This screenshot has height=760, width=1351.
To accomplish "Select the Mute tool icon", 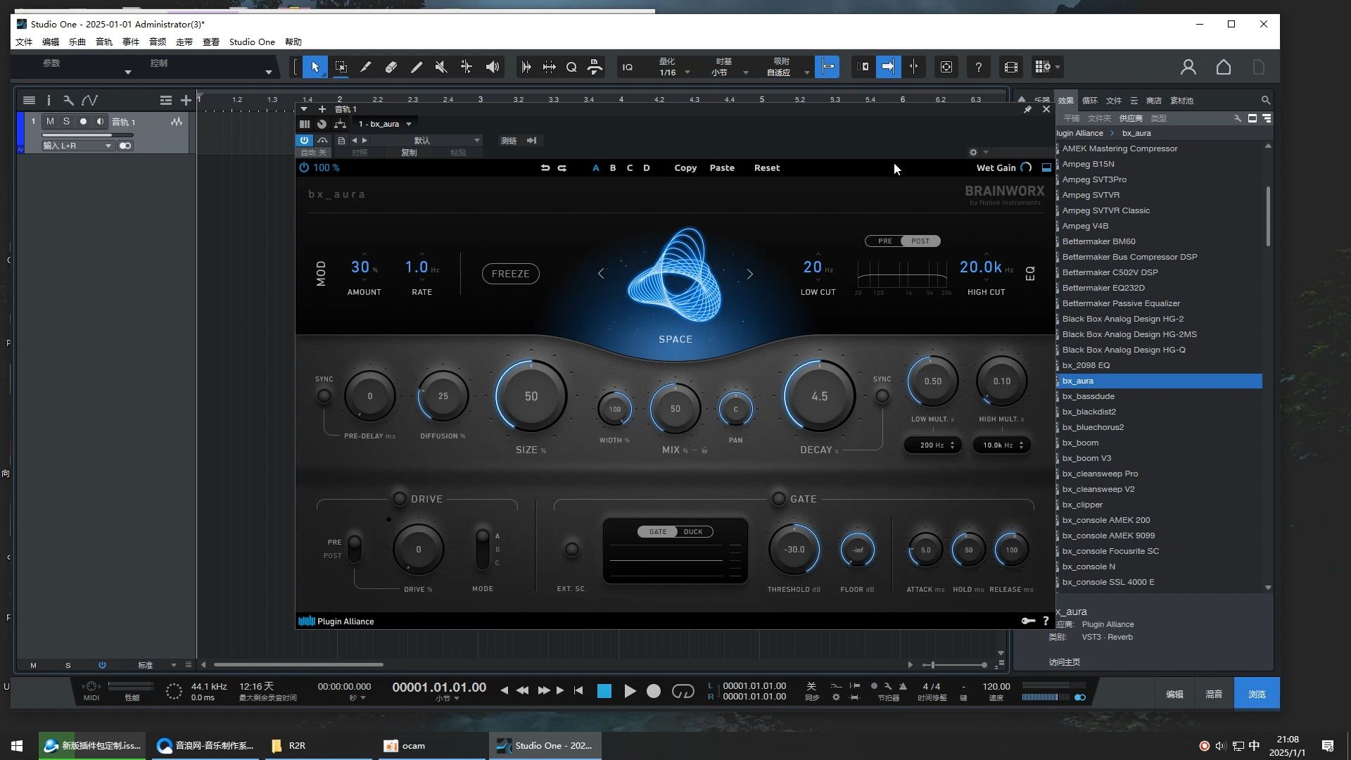I will 441,68.
